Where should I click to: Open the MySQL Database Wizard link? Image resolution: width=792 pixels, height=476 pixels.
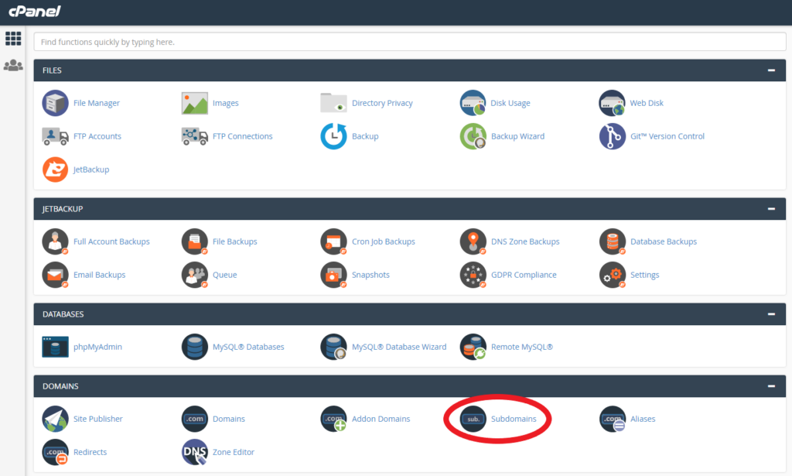click(399, 347)
